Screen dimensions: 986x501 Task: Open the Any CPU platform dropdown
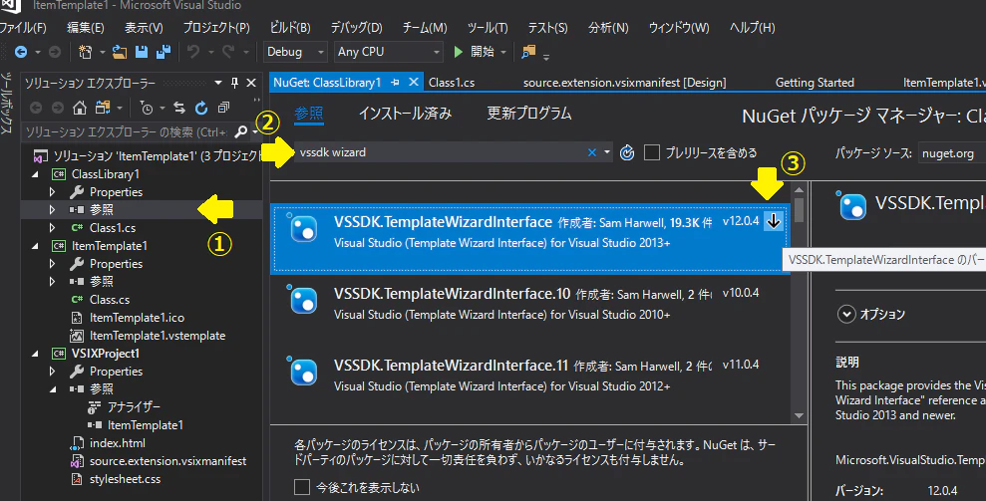[x=388, y=52]
